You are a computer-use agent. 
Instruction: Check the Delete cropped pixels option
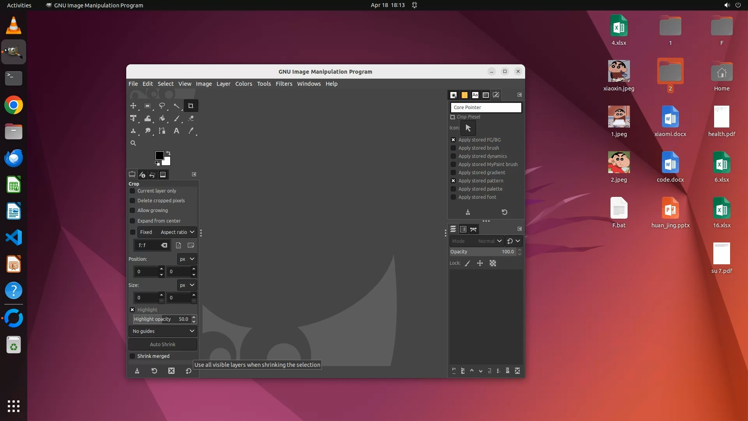tap(132, 201)
